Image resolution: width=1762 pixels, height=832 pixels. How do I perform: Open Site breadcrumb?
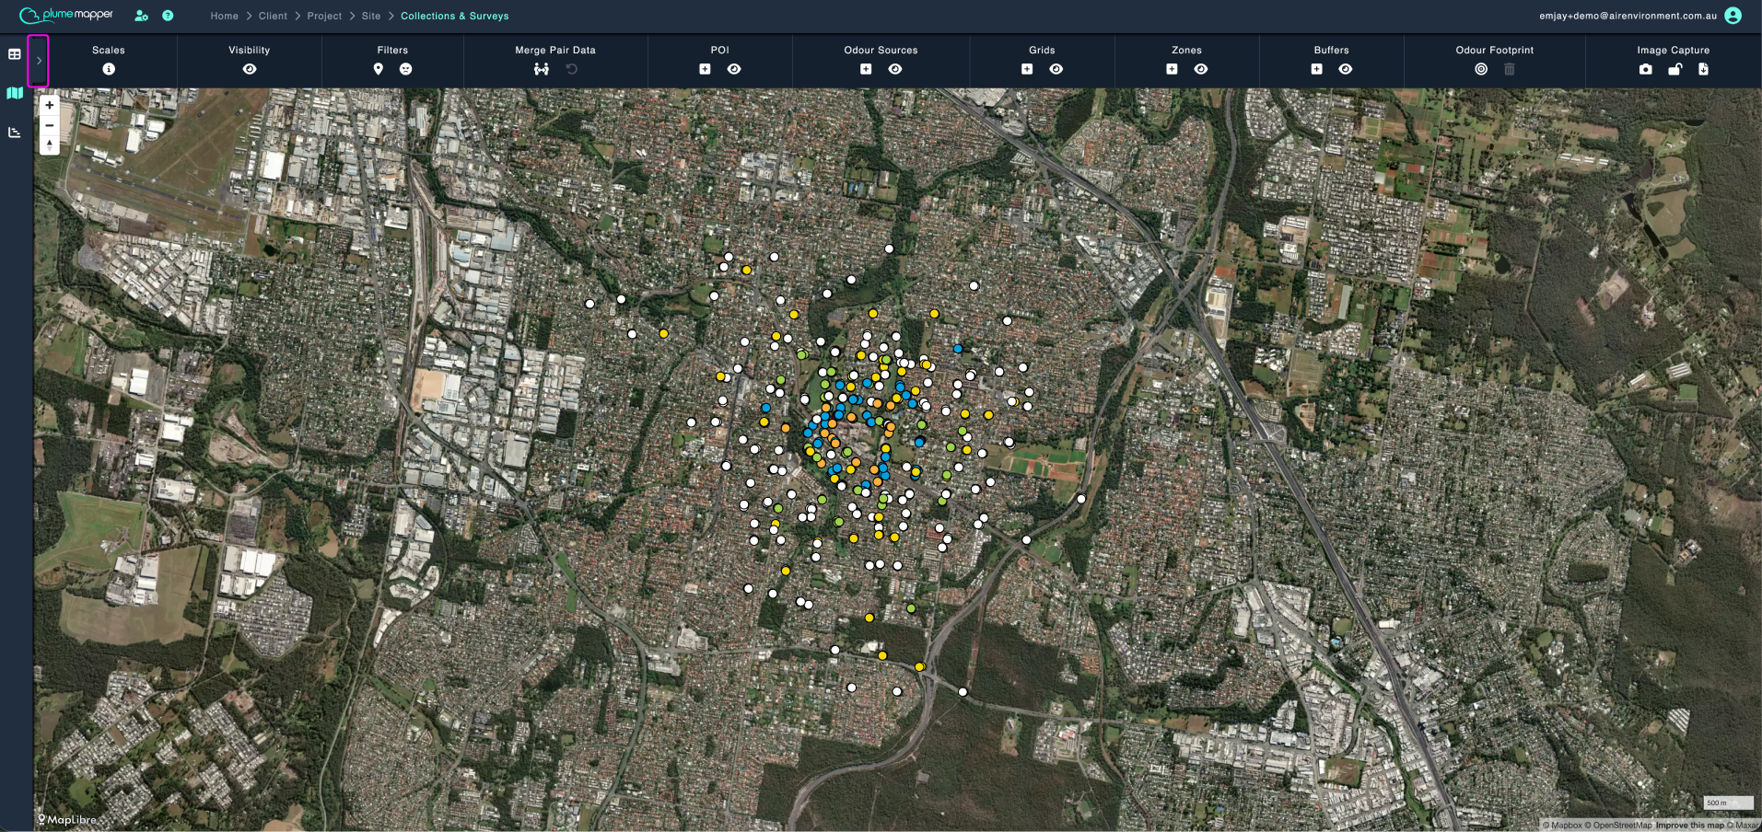click(371, 16)
